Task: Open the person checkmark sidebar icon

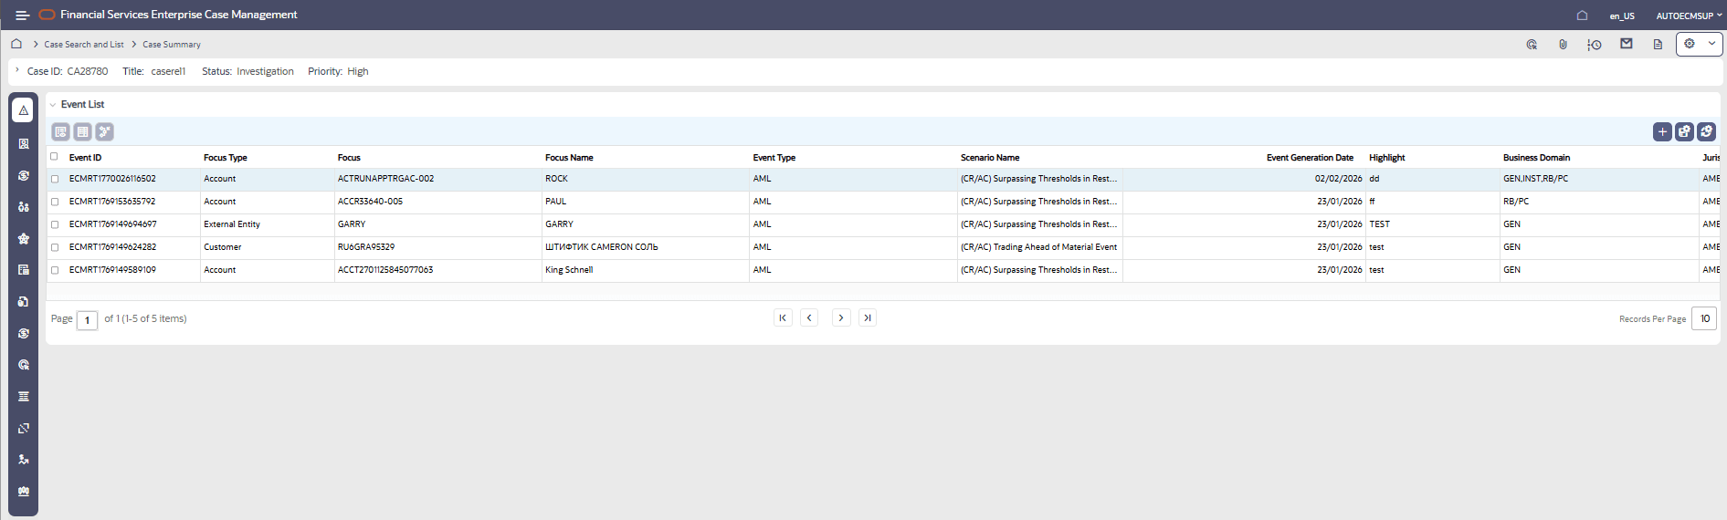Action: point(23,460)
